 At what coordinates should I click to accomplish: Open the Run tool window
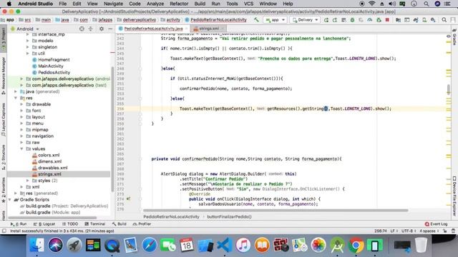(19, 224)
